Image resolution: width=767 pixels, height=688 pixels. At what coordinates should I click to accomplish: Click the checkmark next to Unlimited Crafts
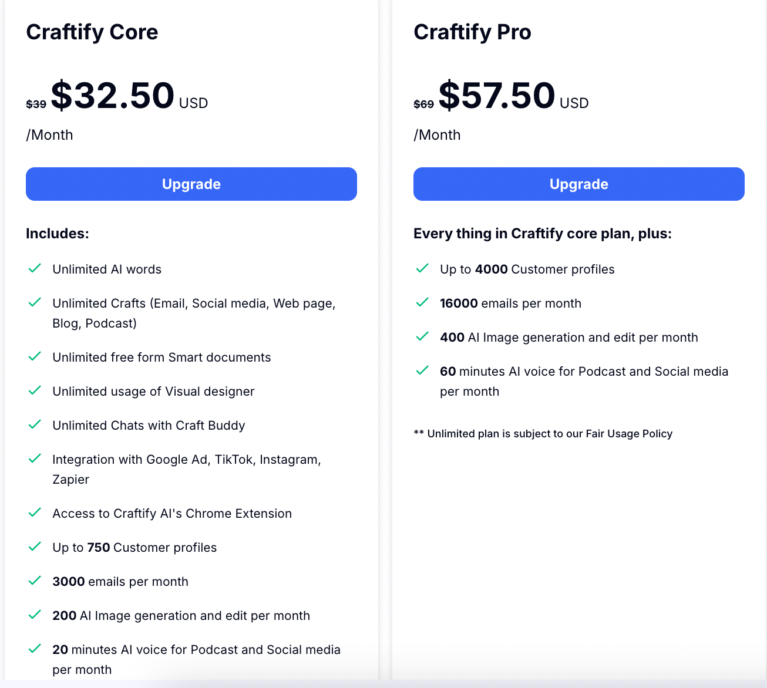(35, 302)
